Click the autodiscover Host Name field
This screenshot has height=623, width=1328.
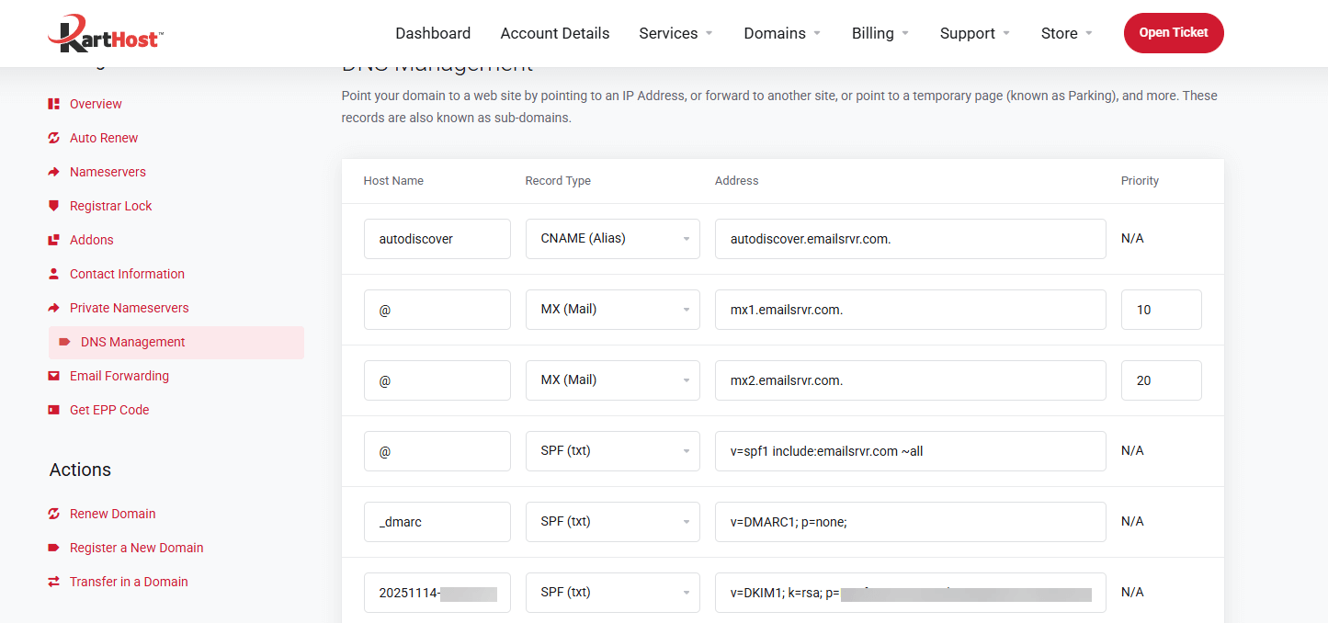tap(437, 238)
